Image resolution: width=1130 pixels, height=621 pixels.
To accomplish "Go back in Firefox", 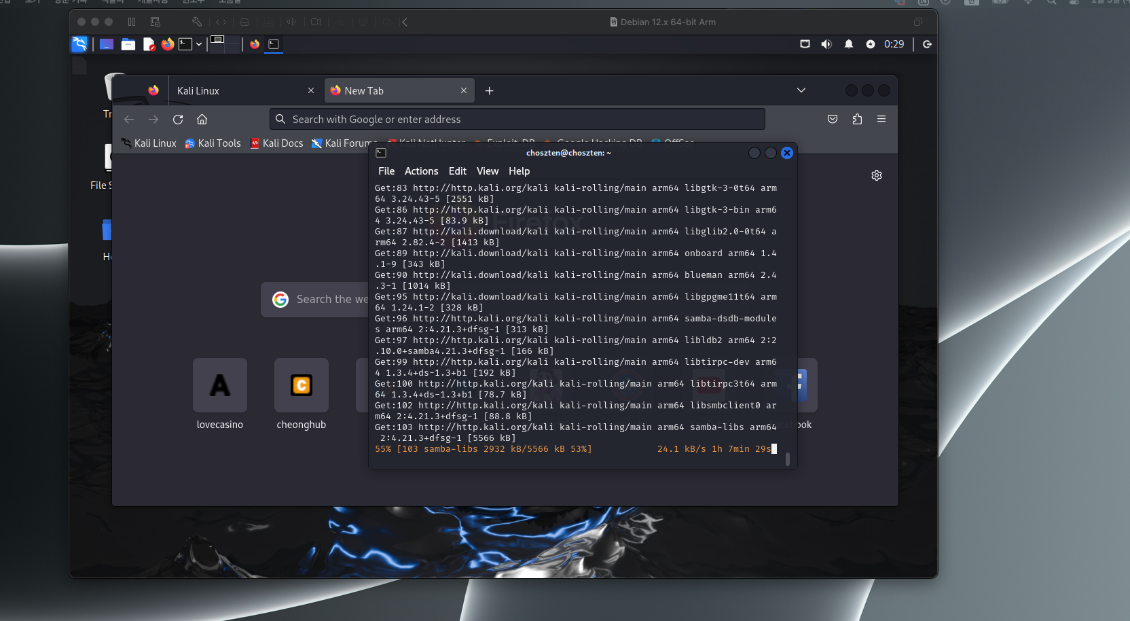I will [129, 120].
